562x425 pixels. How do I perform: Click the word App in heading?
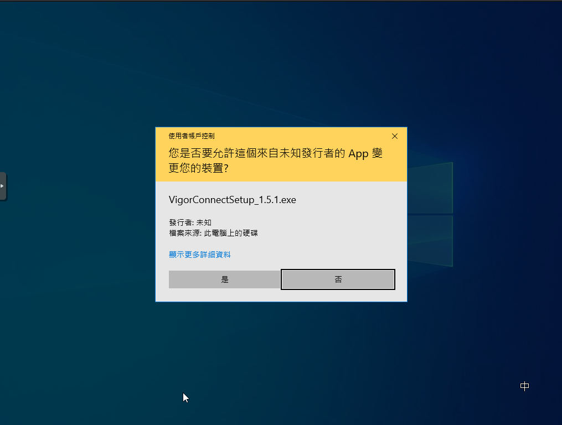[358, 154]
